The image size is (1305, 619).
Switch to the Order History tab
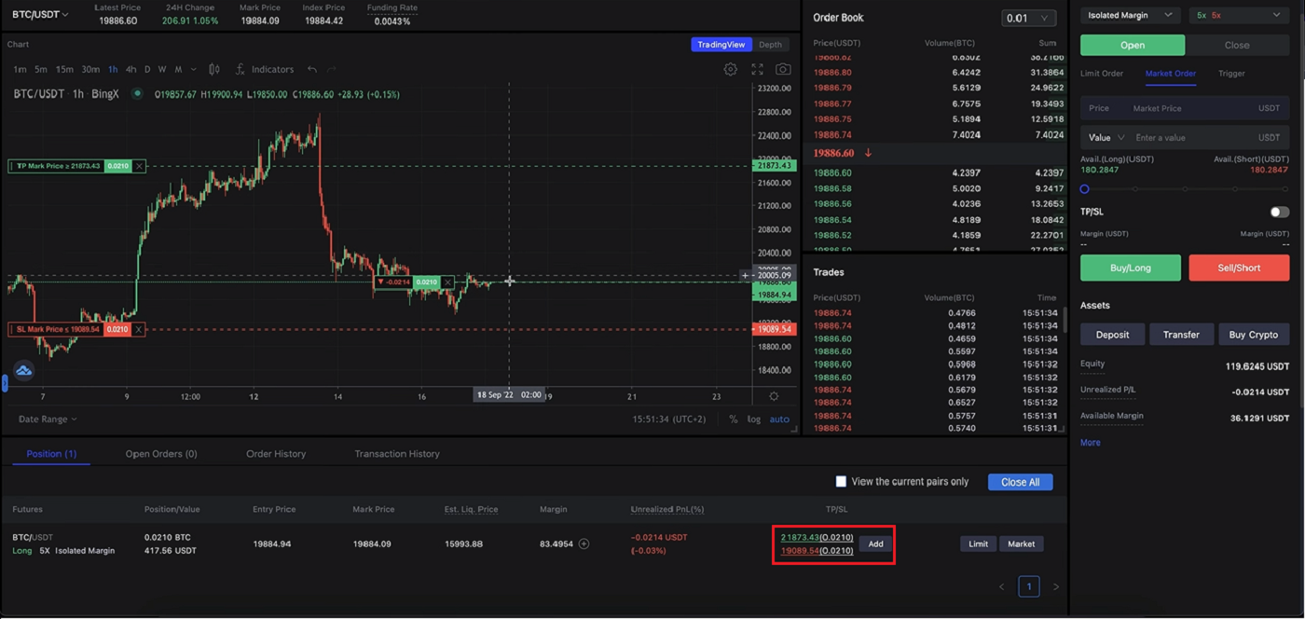[x=275, y=453]
